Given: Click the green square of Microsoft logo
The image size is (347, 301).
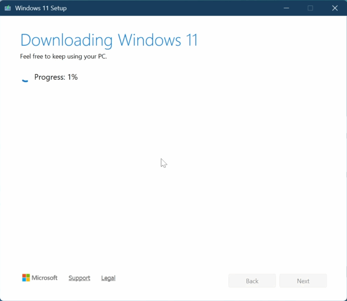Looking at the screenshot, I should tap(28, 276).
